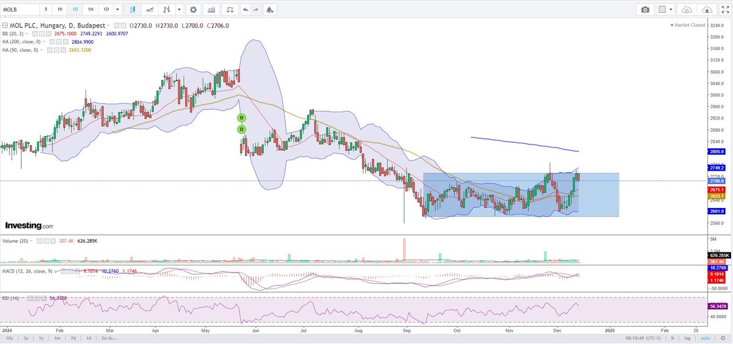This screenshot has width=733, height=344.
Task: Select the 1M interval
Action: click(90, 10)
